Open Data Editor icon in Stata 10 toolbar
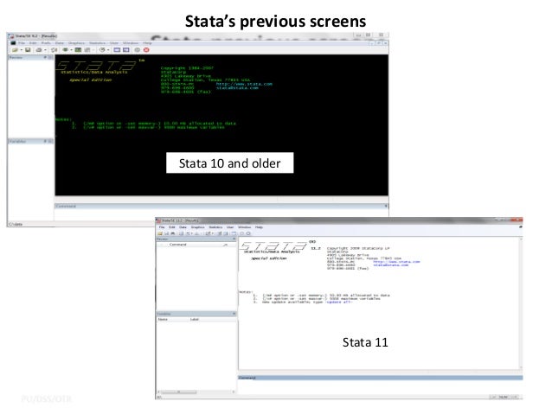 (117, 50)
